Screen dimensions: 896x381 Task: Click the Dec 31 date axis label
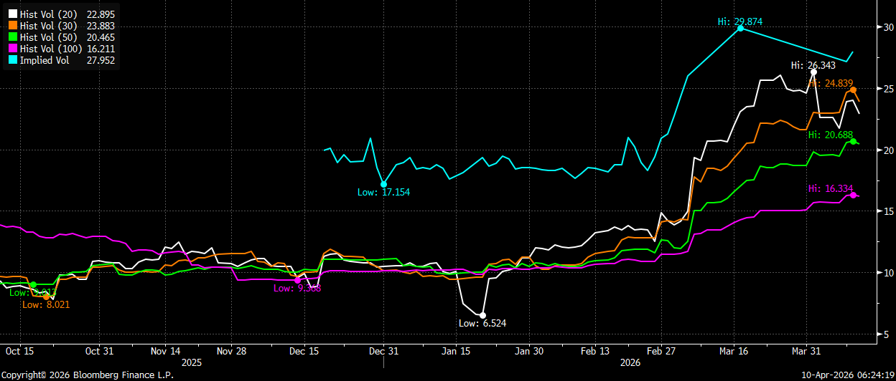383,351
